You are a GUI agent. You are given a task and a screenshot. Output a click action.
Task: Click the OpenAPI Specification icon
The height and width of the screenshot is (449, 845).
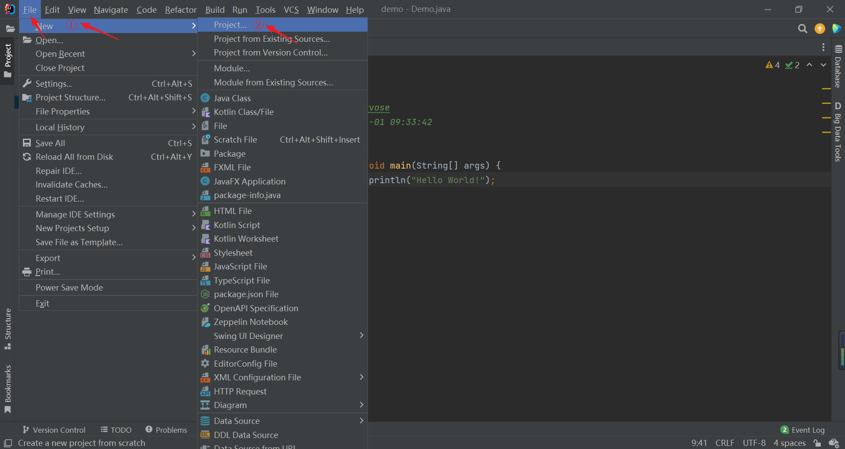(205, 308)
